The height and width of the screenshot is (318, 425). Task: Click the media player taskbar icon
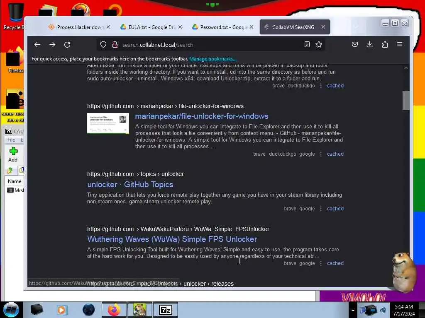[x=61, y=310]
